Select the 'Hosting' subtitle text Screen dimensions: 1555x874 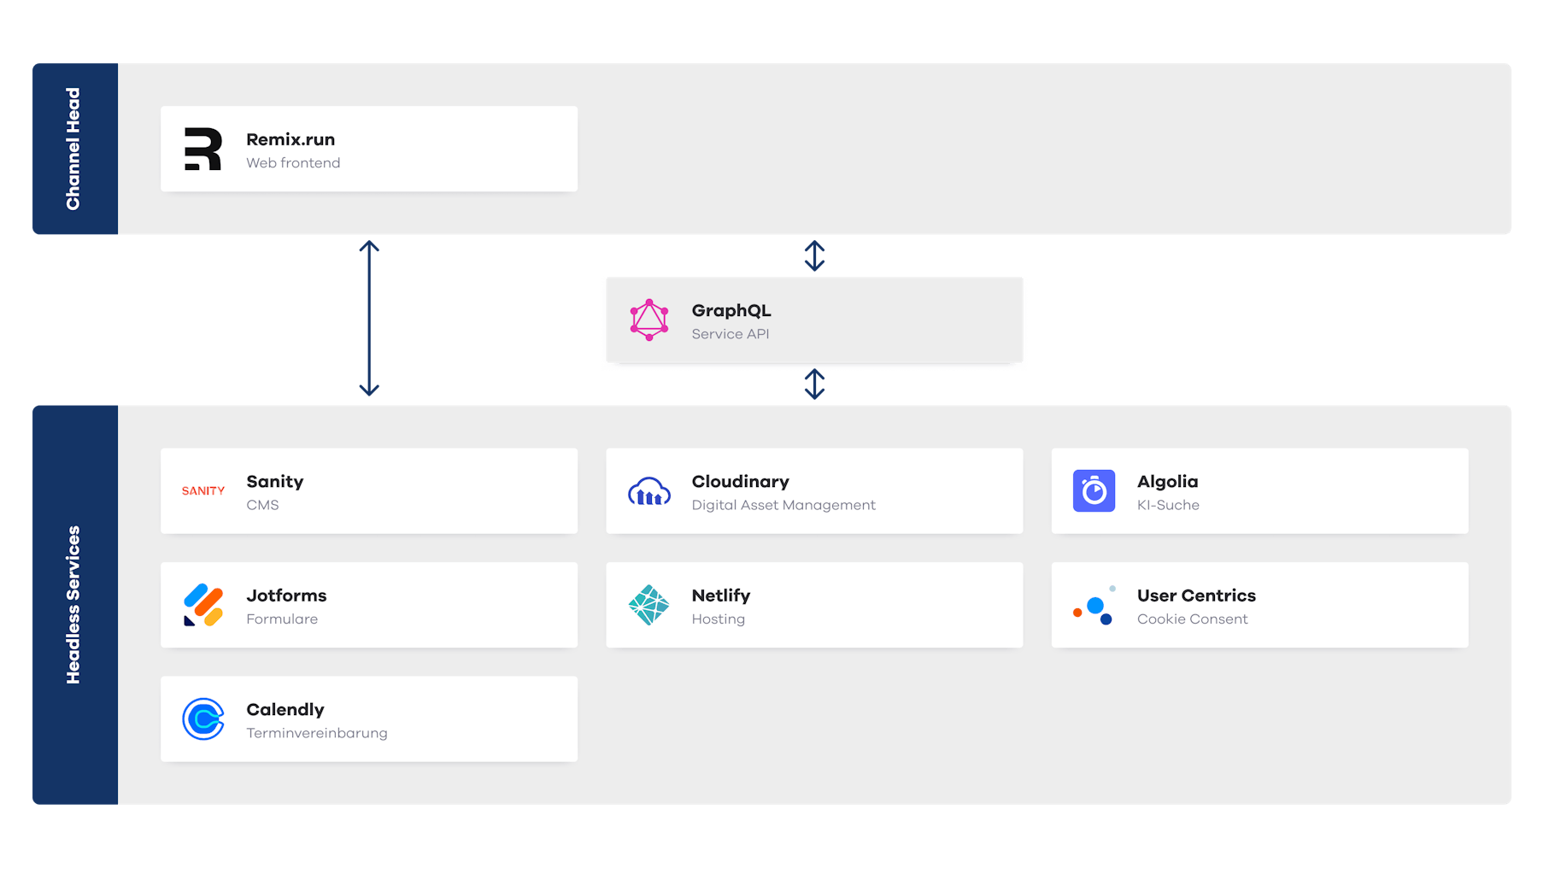719,619
